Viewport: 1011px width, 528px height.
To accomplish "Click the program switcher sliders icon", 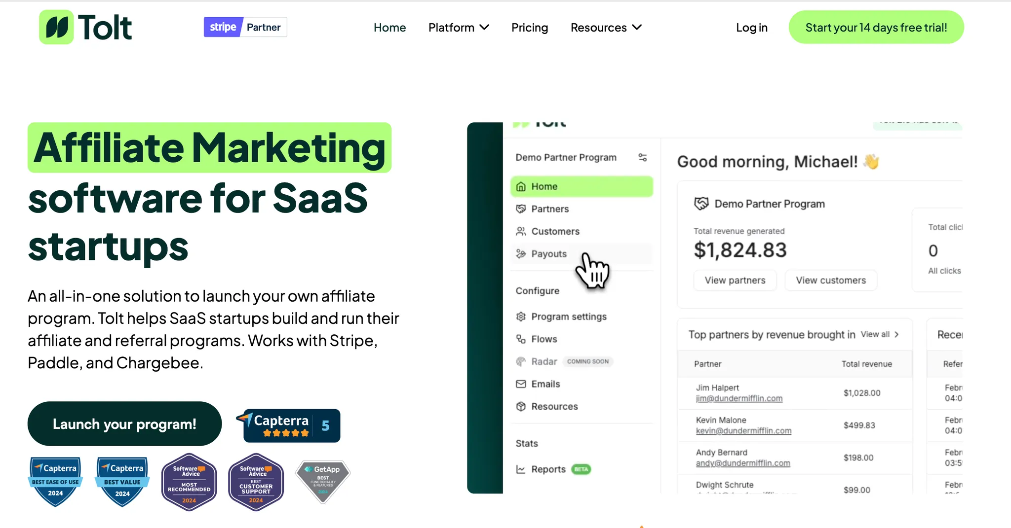I will tap(643, 157).
